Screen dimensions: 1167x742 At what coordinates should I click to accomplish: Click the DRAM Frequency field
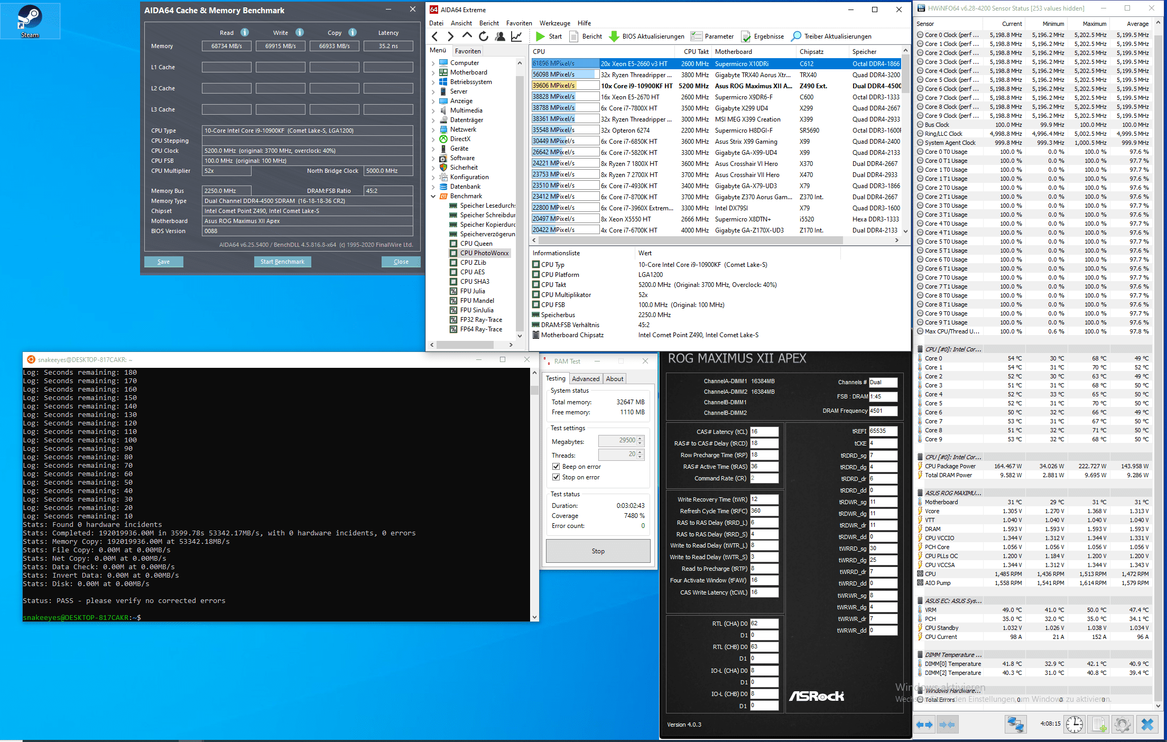click(x=883, y=411)
